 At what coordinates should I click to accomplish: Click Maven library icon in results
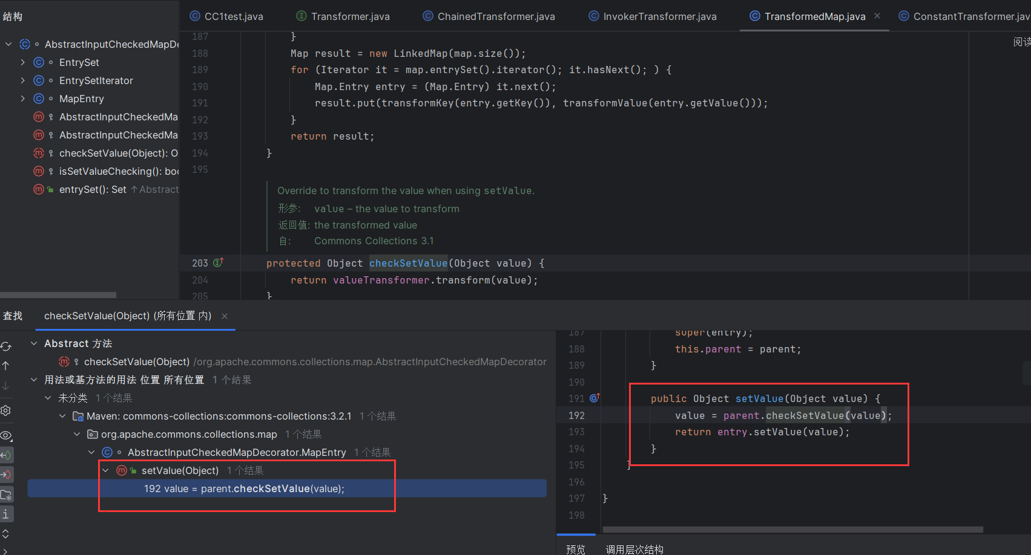(x=78, y=416)
